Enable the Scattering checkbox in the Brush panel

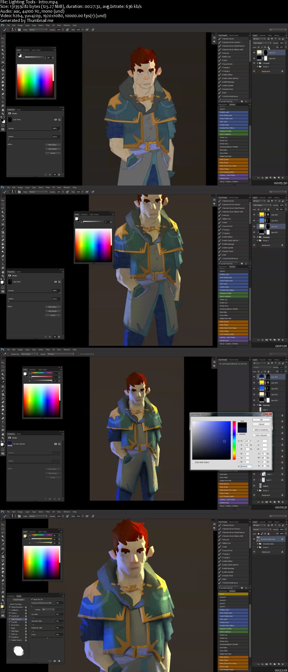point(10,610)
